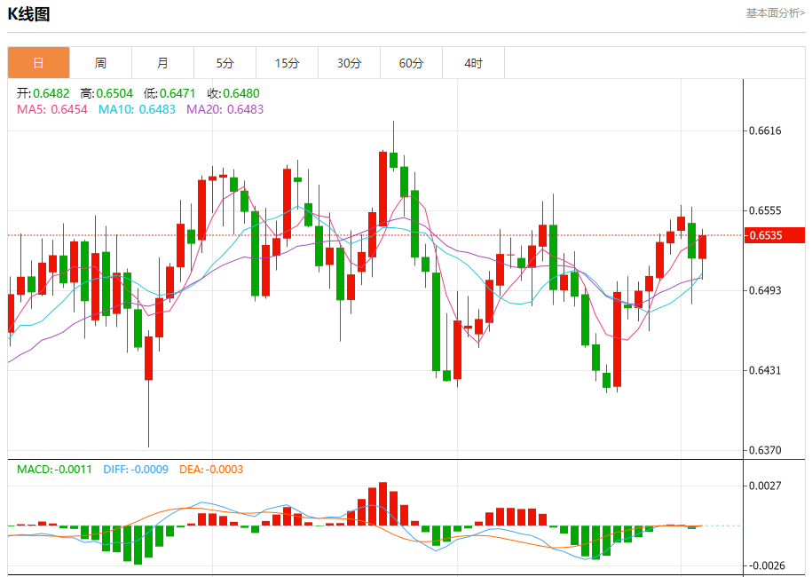Click the MA5: 0.6454 label
The width and height of the screenshot is (812, 577).
(x=52, y=109)
